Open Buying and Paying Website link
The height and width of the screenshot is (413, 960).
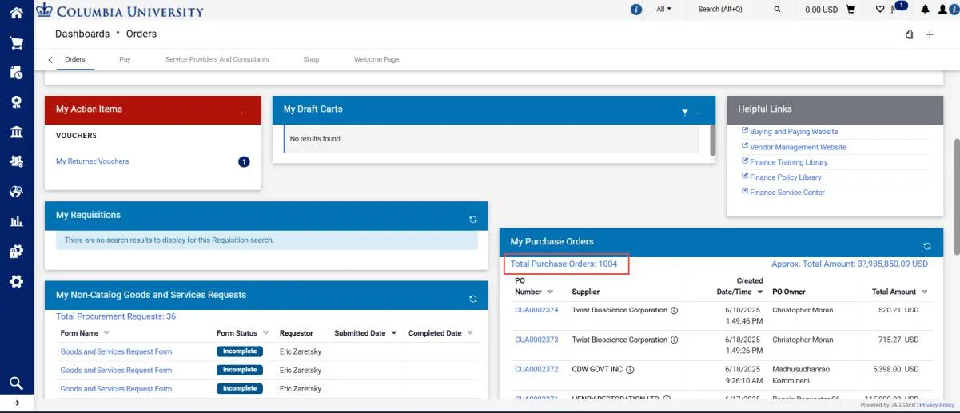793,132
